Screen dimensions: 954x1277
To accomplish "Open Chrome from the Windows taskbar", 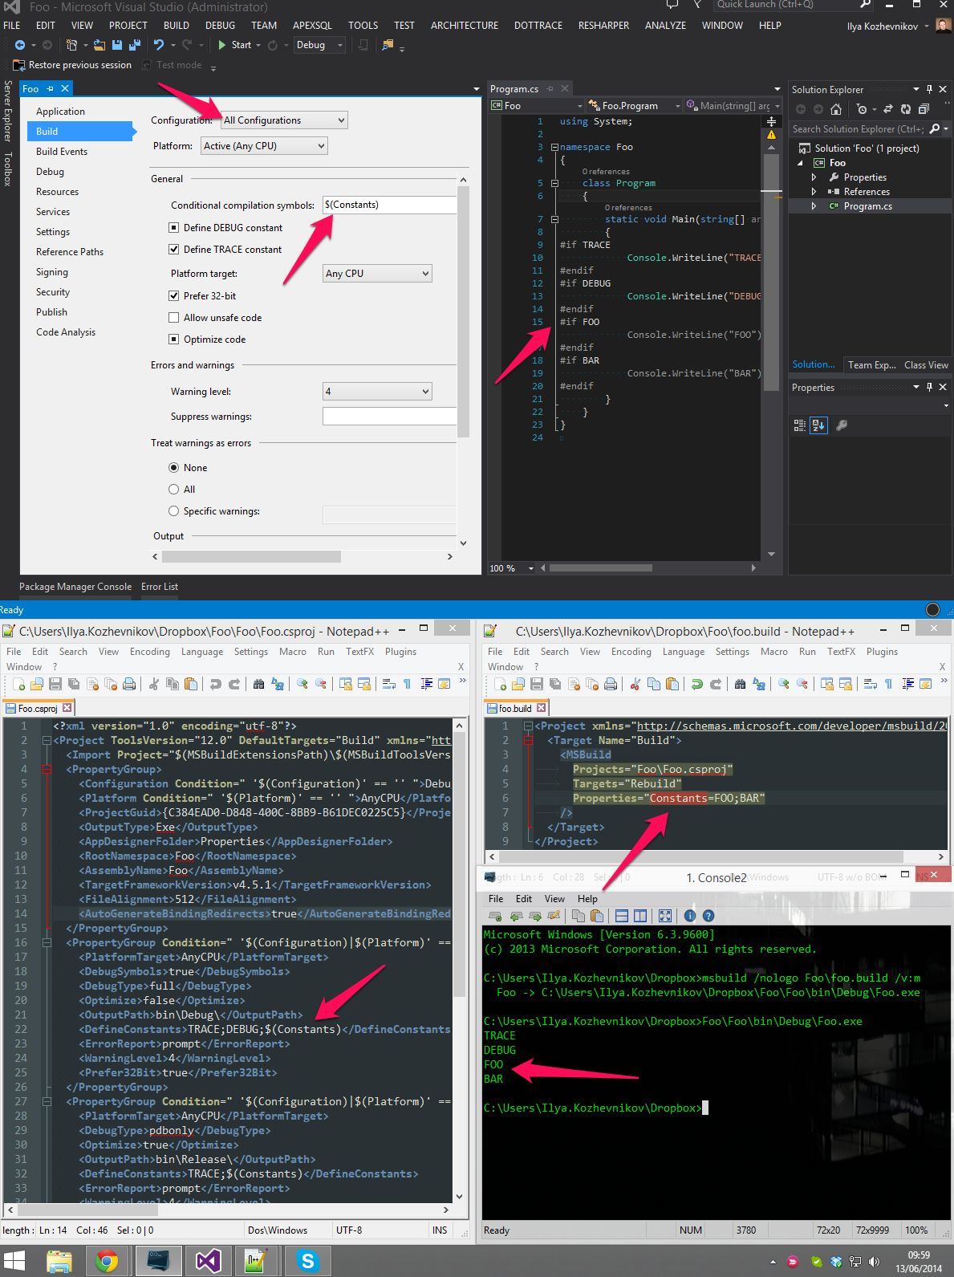I will (107, 1261).
